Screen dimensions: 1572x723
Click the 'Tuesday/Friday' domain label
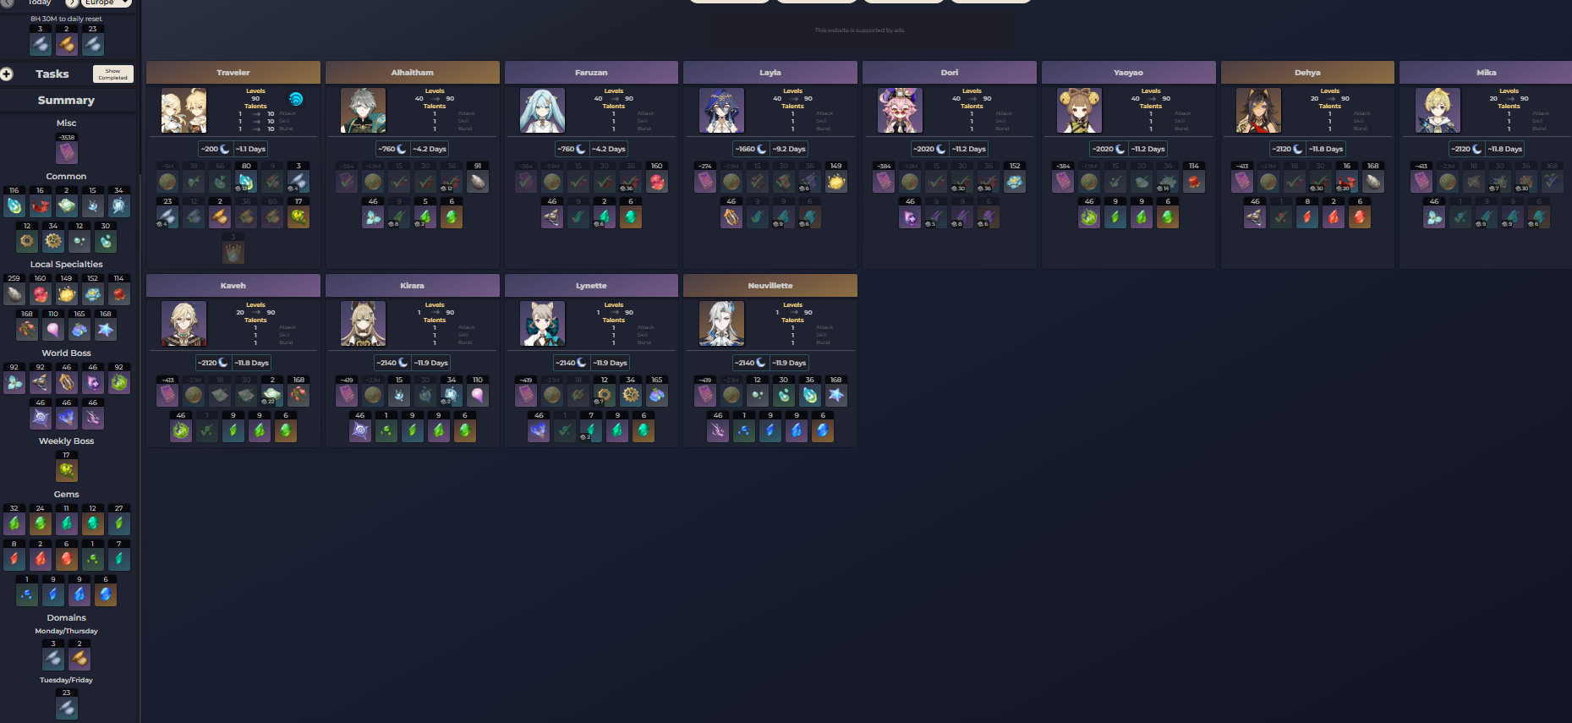pos(67,680)
